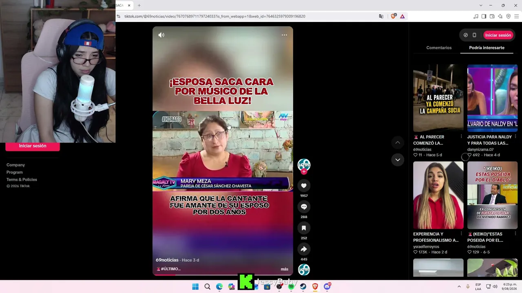Open the 'Estas poseida por el diablo' thumbnail
522x293 pixels.
pos(492,195)
